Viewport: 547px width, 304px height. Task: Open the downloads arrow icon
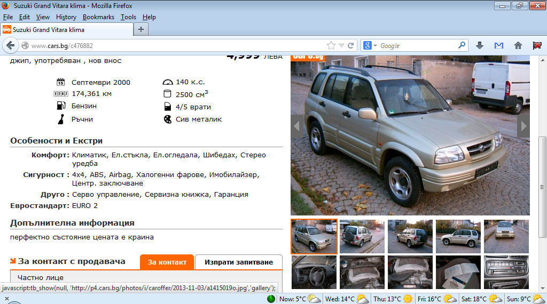(480, 46)
